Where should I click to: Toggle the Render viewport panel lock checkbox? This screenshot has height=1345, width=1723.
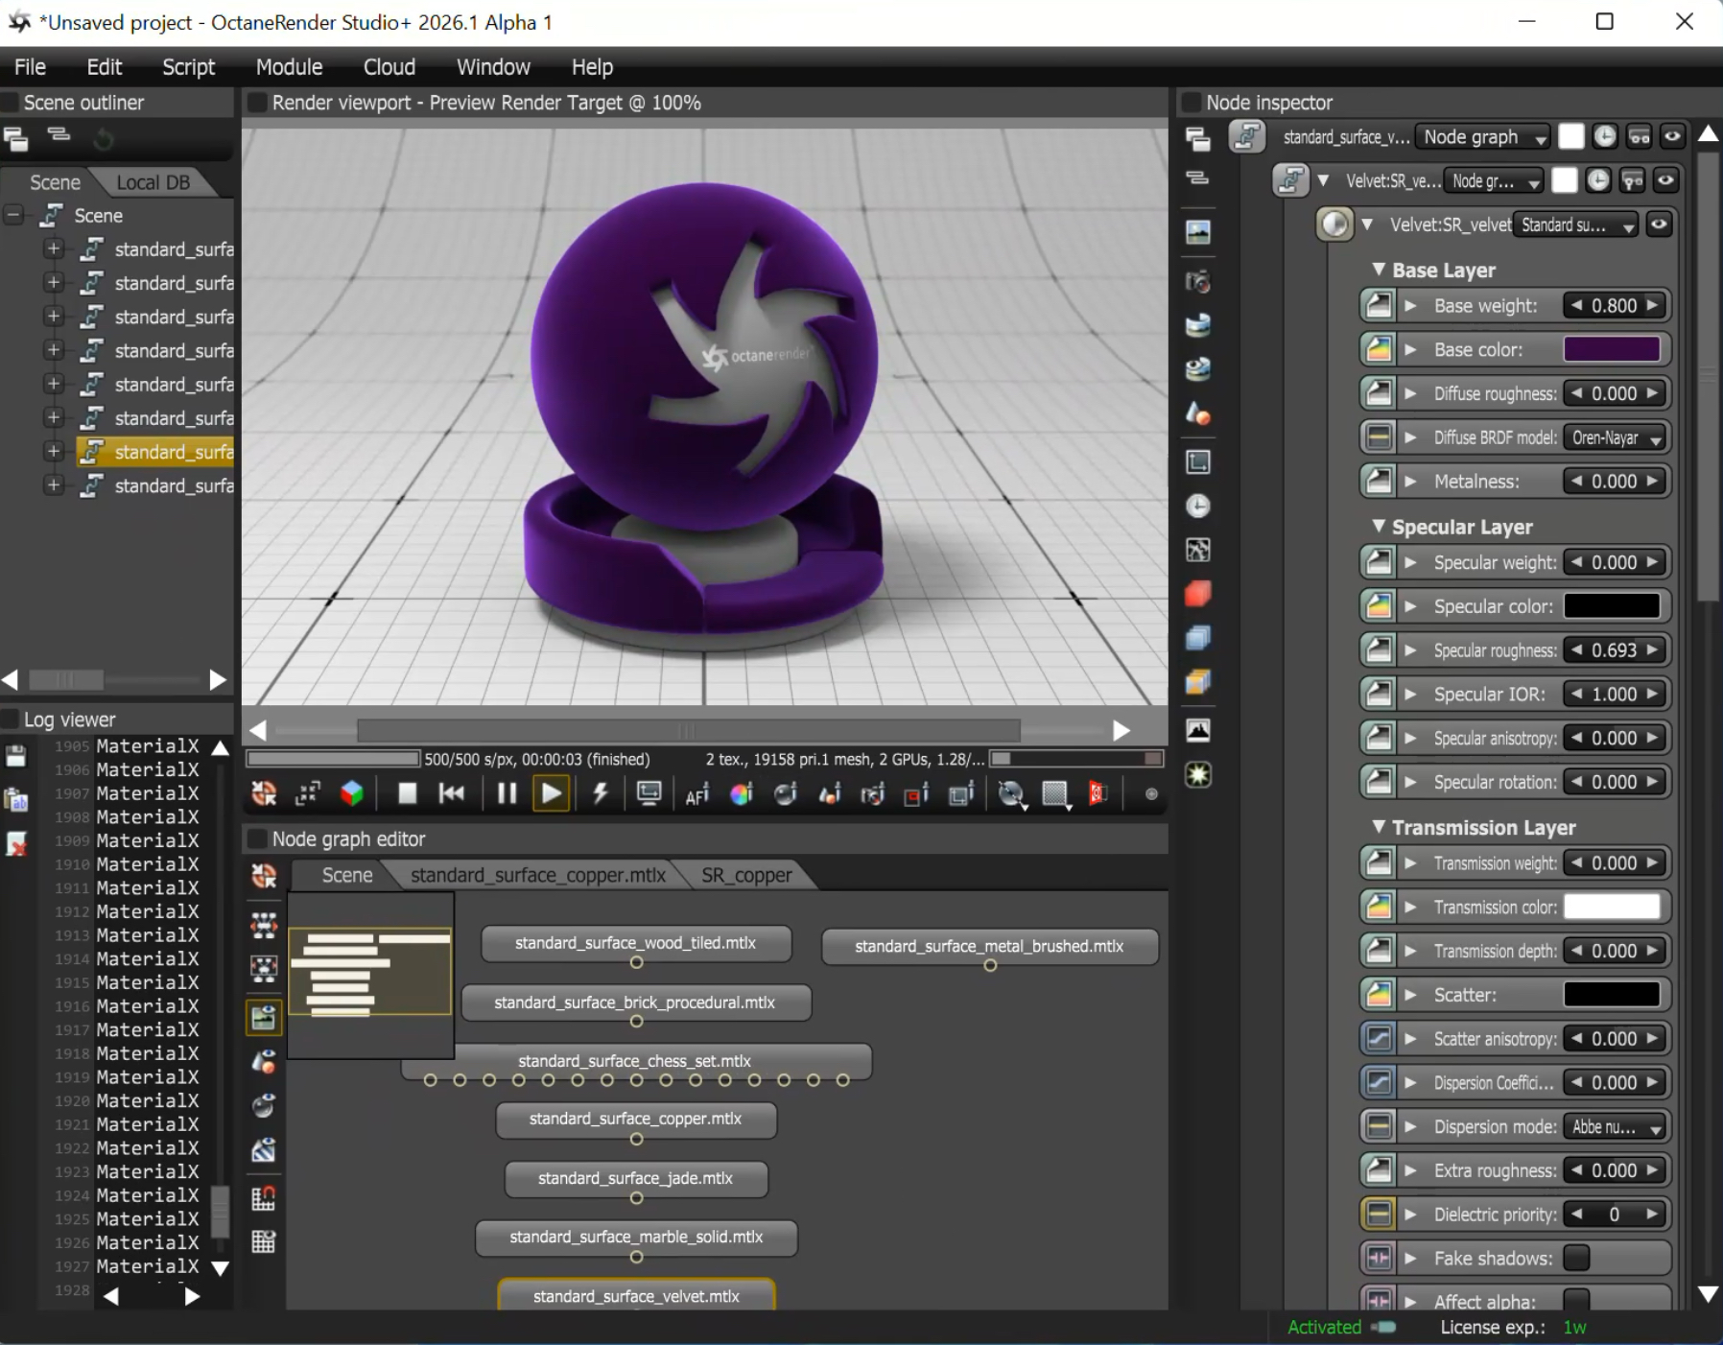point(258,103)
